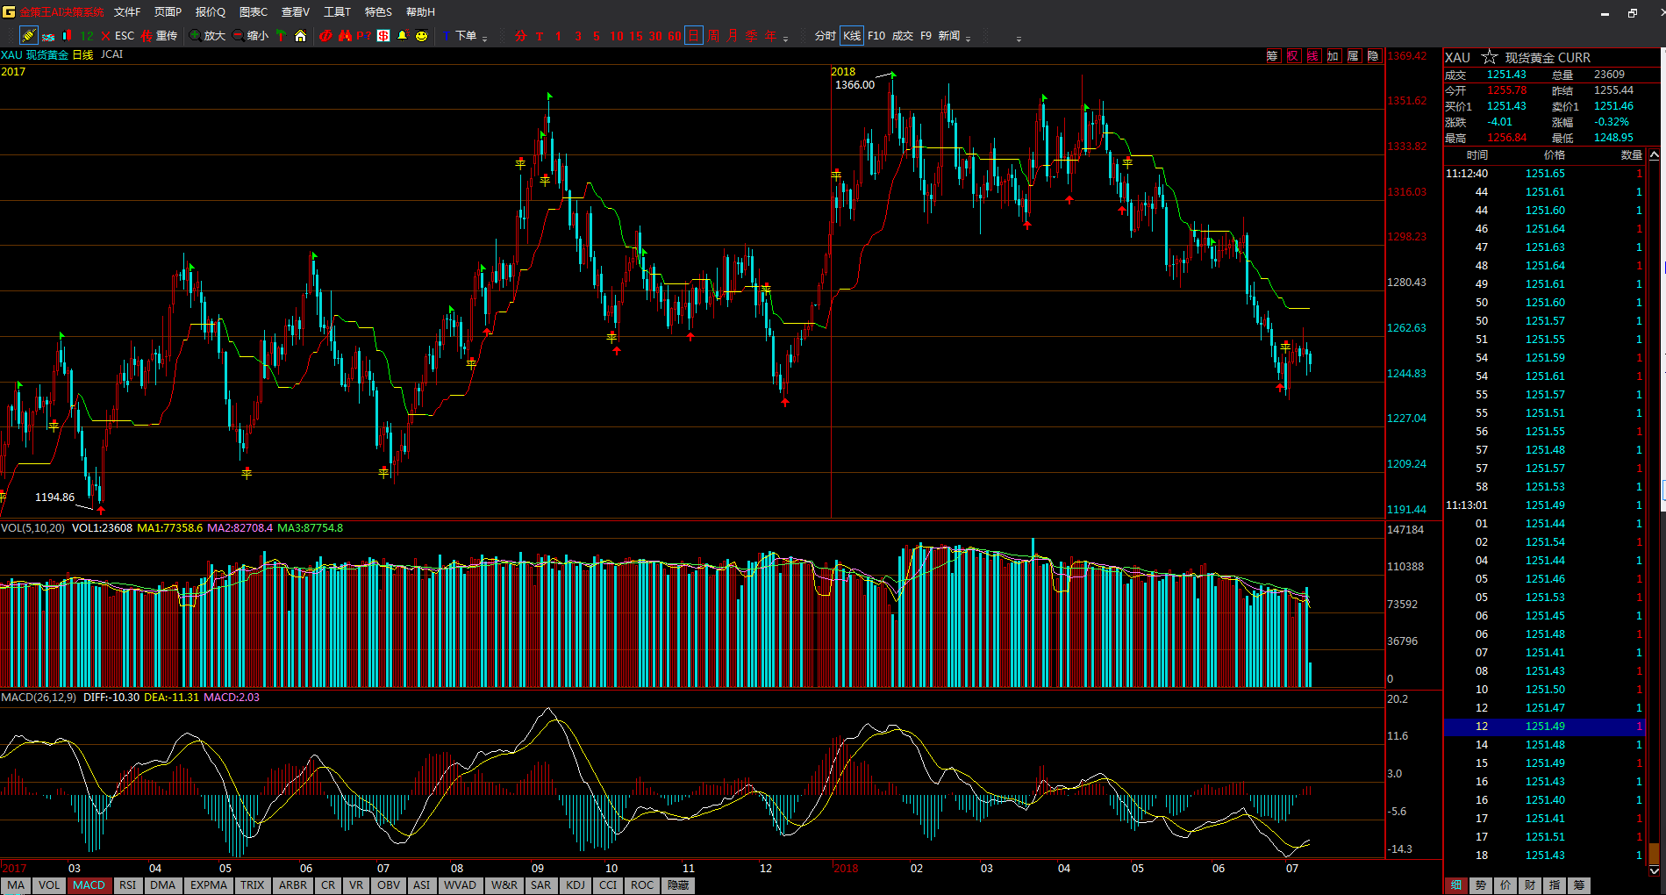Open the 报价Q menu
1666x895 pixels.
(210, 11)
